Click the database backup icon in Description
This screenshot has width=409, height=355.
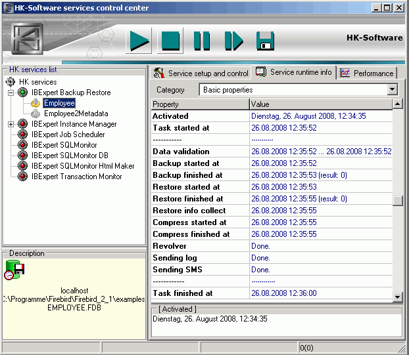click(x=14, y=270)
